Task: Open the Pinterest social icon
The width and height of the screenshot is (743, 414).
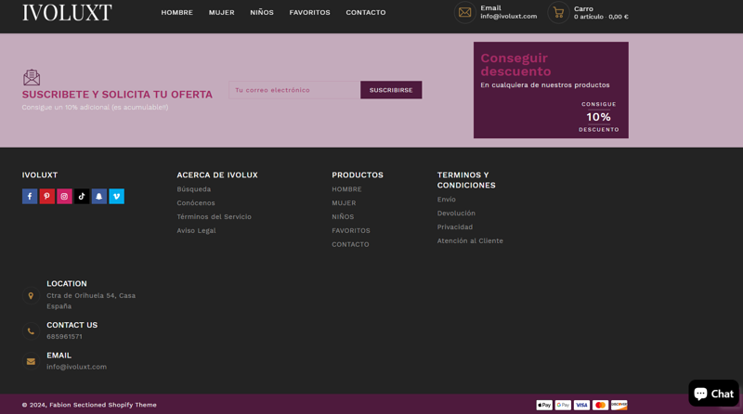Action: (x=46, y=196)
